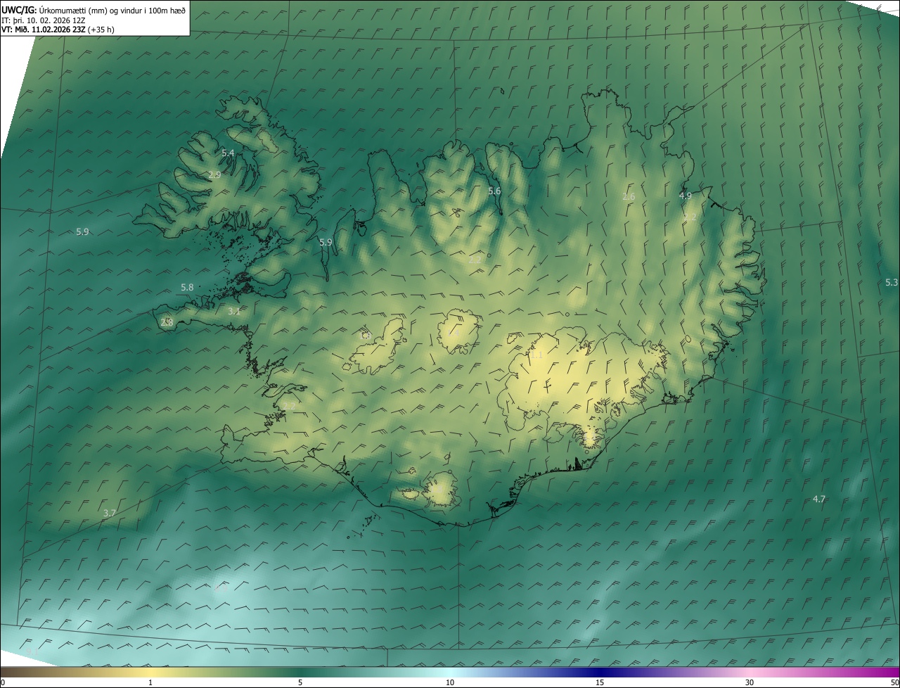Click the 5.4 precipitation value in the Westfjords
Viewport: 900px width, 688px height.
[x=228, y=153]
